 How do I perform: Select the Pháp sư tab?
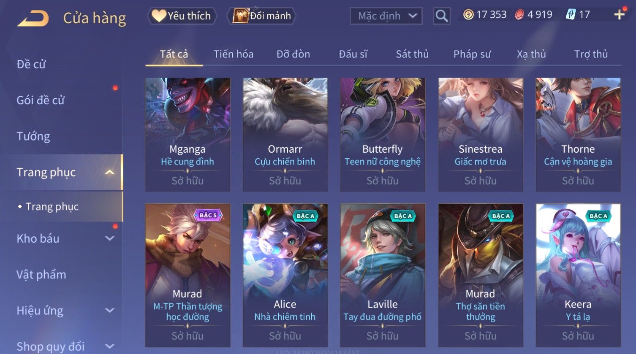tap(472, 54)
